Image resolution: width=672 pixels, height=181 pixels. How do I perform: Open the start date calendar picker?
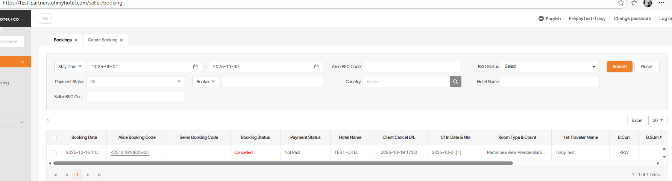(196, 67)
